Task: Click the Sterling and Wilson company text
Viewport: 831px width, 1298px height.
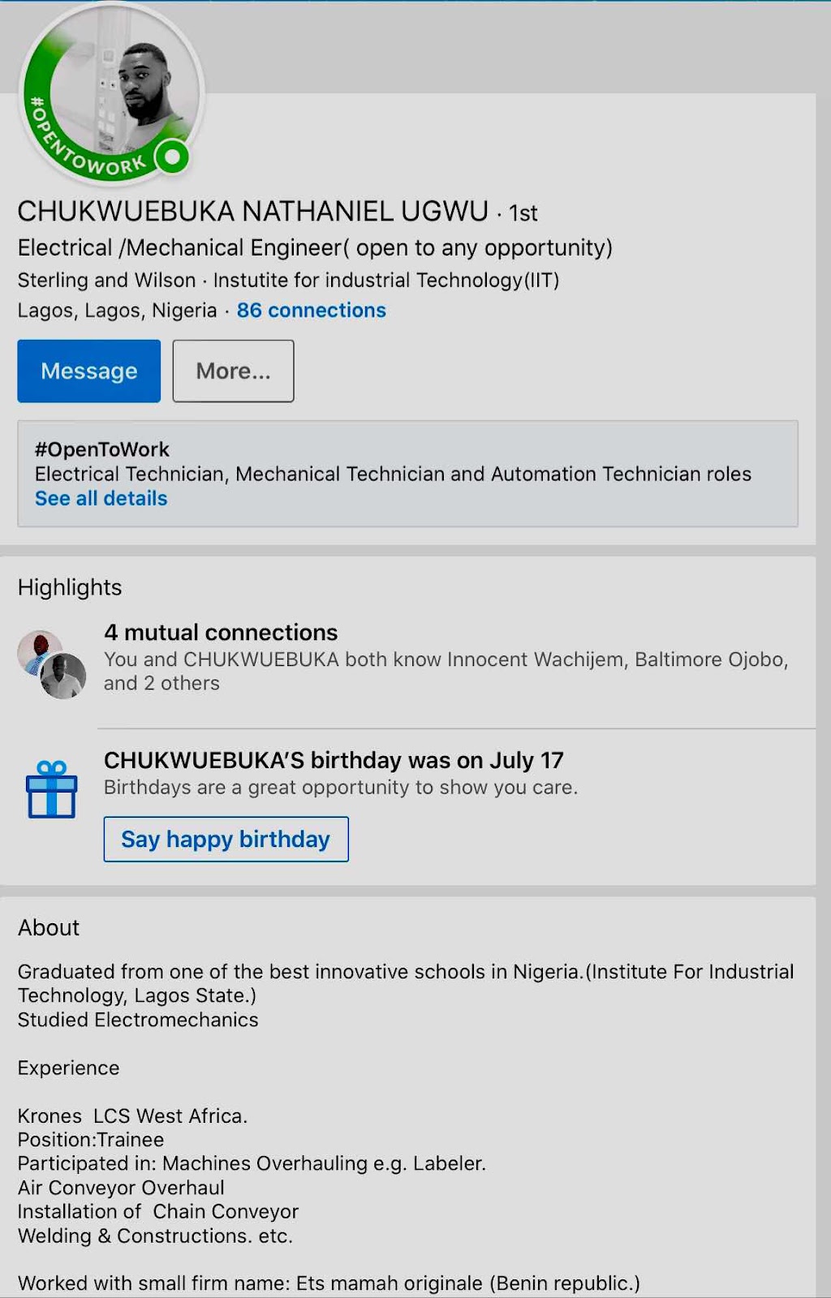Action: (106, 281)
